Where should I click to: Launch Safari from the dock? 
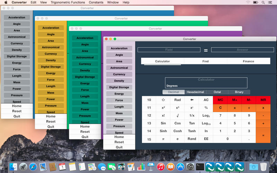[x=33, y=167]
